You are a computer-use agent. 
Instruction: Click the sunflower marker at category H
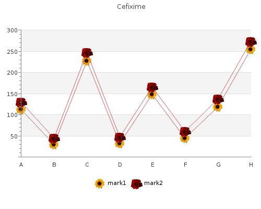251,50
